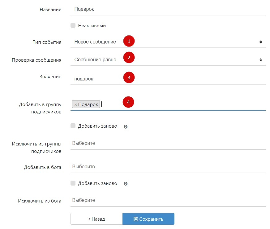Click the arrows on Тип события select
This screenshot has height=229, width=270.
pyautogui.click(x=260, y=42)
